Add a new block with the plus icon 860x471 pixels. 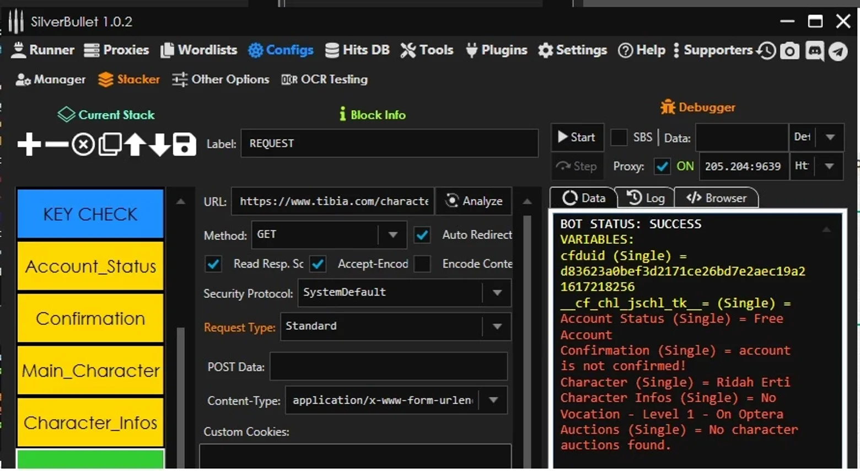29,144
